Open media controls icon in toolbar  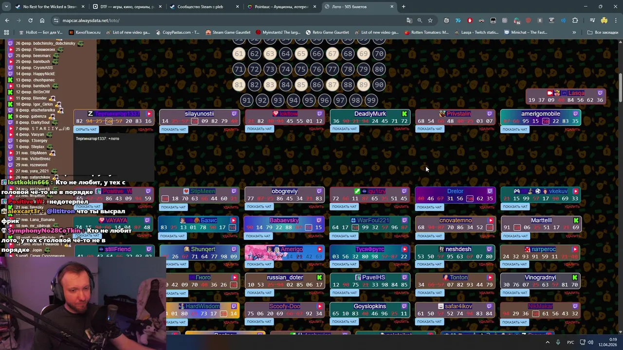pos(592,20)
